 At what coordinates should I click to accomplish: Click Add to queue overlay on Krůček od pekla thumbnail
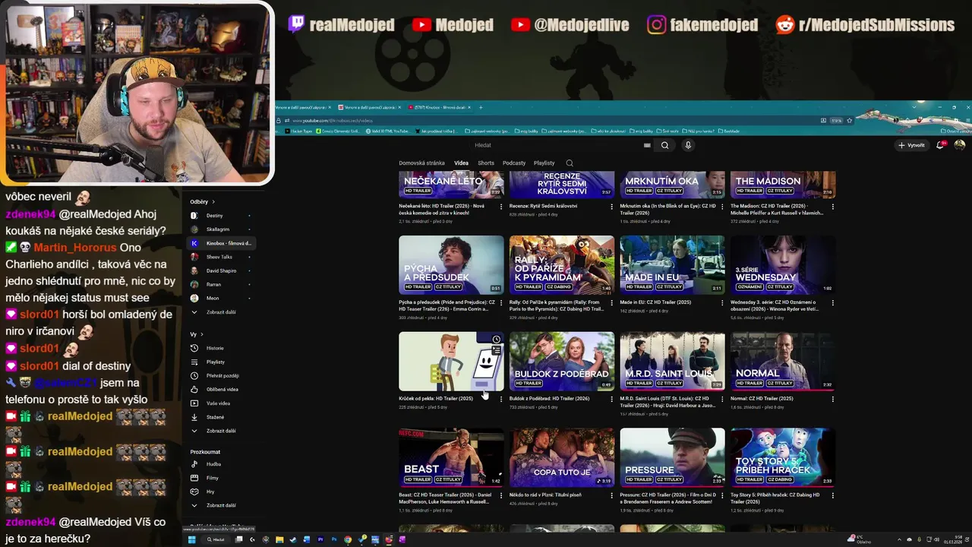496,351
